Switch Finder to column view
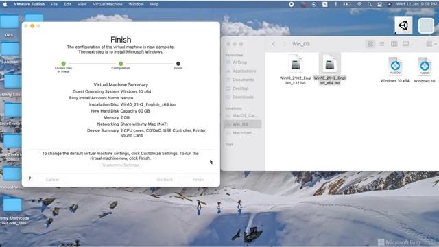 (x=394, y=44)
